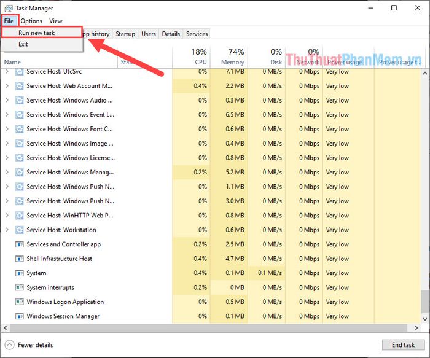Viewport: 430px width, 358px height.
Task: Click the gear icon for Service Host: Windows Font C...
Action: coord(19,129)
